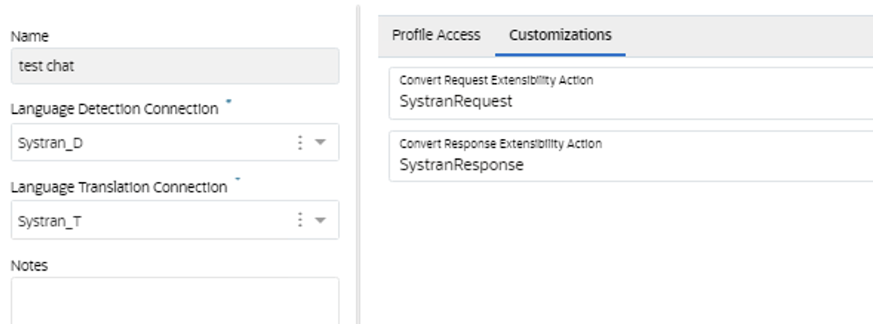Click the Systran_D combo box value

point(50,144)
